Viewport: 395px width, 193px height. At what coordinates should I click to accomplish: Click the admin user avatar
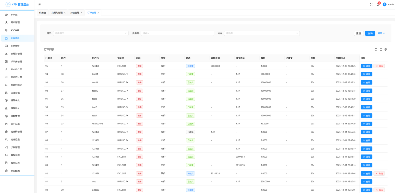coord(384,5)
